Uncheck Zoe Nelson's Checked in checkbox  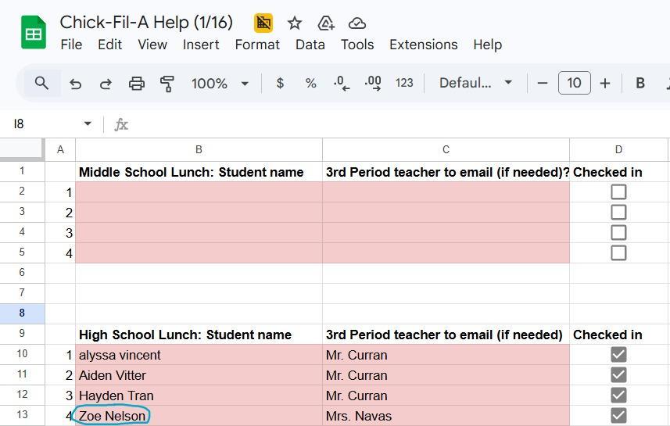618,415
